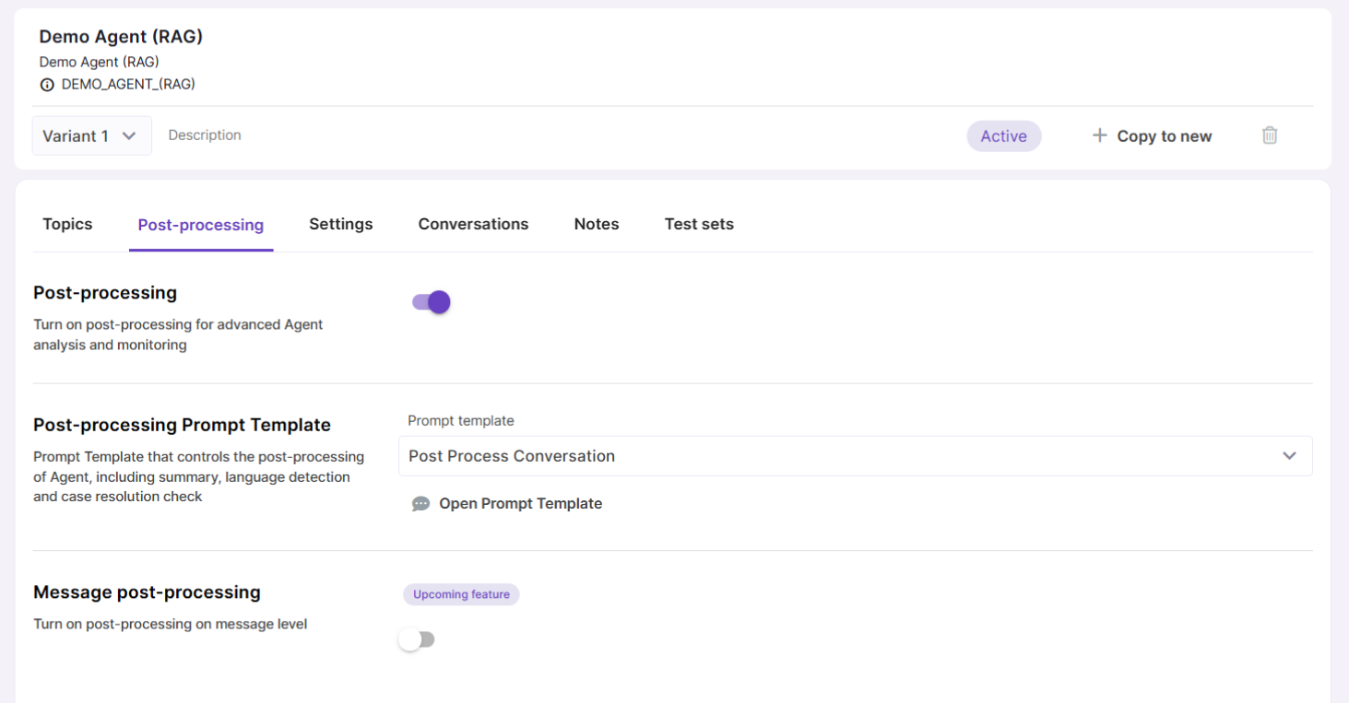Go to the Conversations tab
Viewport: 1349px width, 703px height.
coord(473,224)
